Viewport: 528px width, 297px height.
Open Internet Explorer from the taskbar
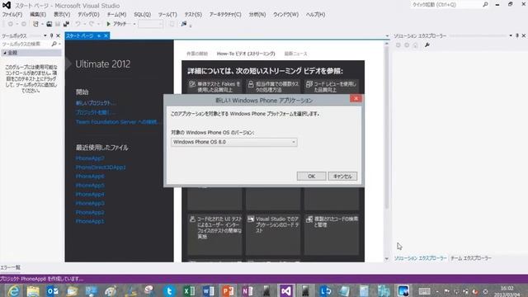tap(13, 290)
